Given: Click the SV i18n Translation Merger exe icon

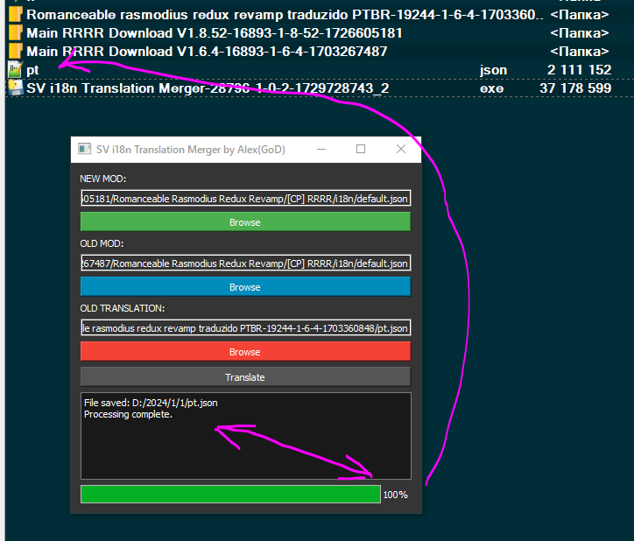Looking at the screenshot, I should 14,88.
